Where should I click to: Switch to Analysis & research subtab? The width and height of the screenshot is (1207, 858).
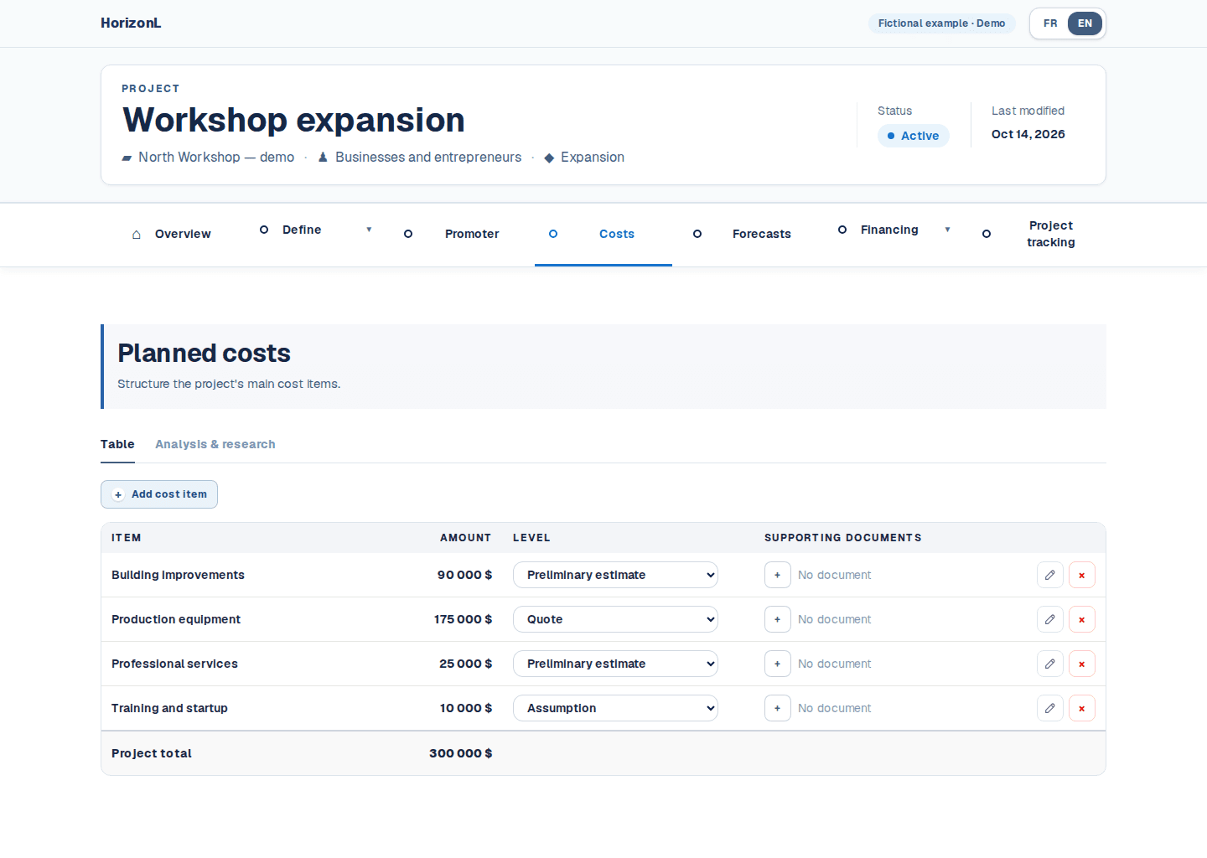(215, 444)
